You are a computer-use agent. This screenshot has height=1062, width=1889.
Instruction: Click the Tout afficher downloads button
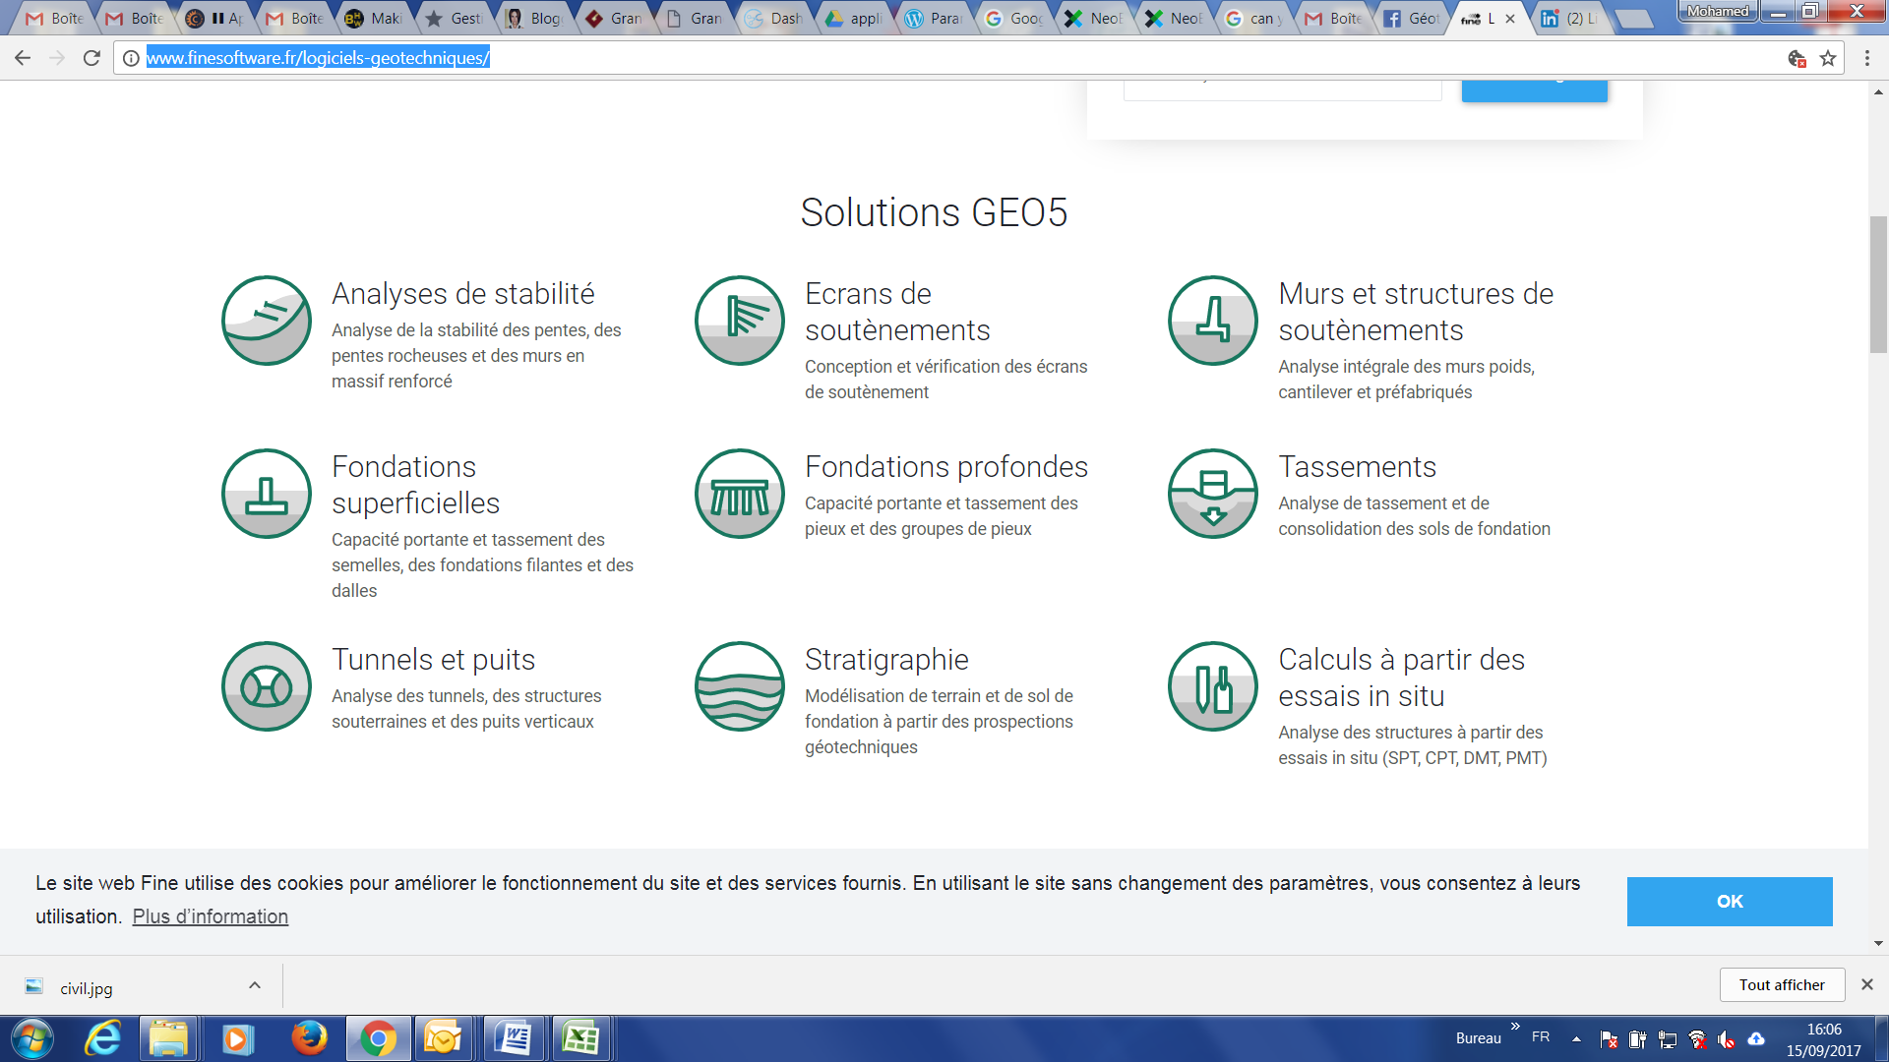(1782, 985)
